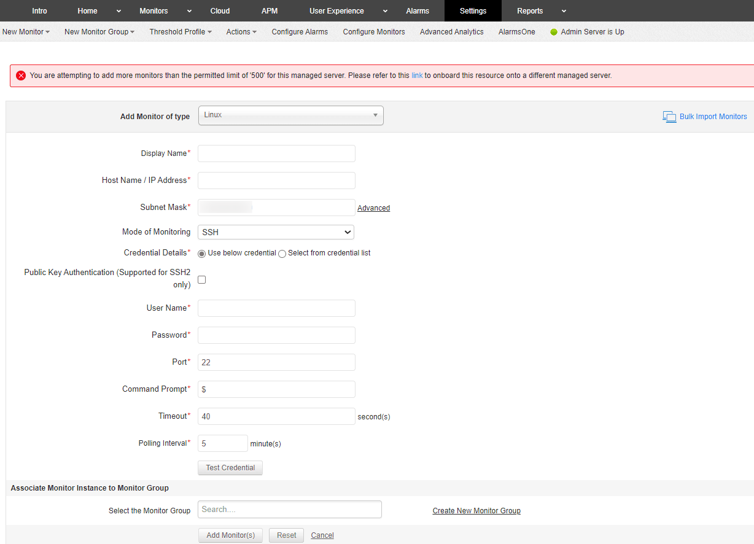Viewport: 754px width, 544px height.
Task: Choose 'Select from credential list' radio option
Action: [x=282, y=254]
